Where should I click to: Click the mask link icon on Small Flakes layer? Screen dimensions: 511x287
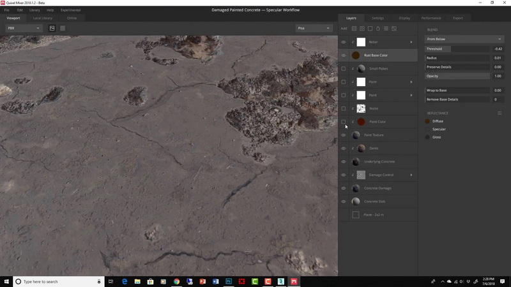click(x=353, y=69)
